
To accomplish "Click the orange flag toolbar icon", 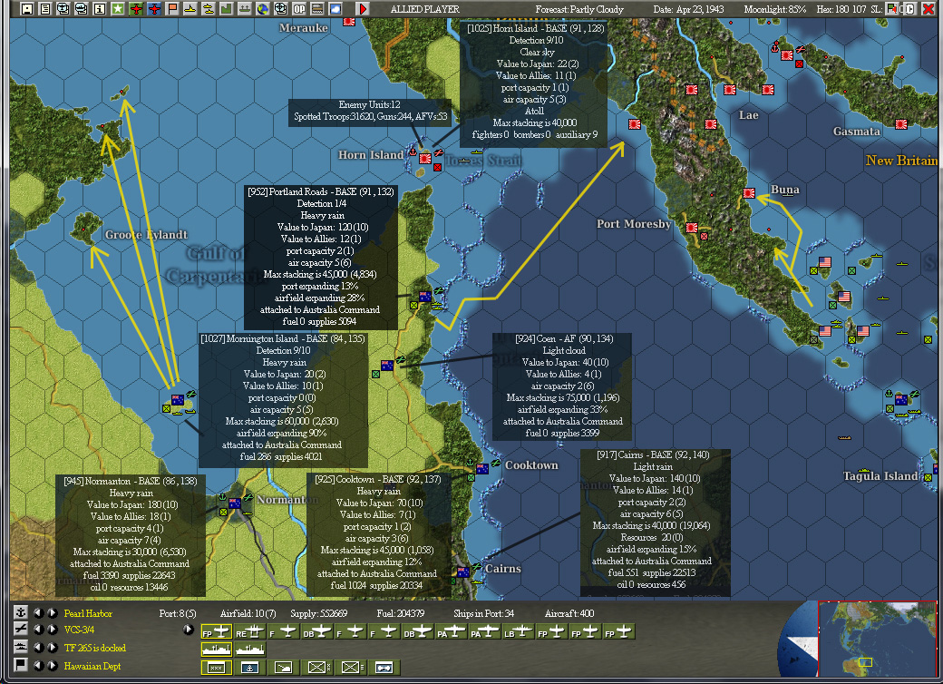I will click(x=172, y=8).
